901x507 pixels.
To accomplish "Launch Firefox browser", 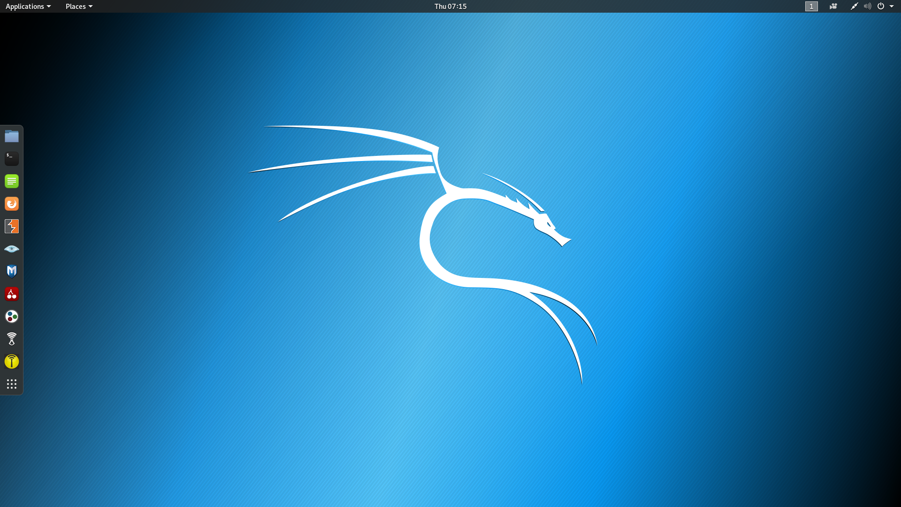I will [11, 203].
